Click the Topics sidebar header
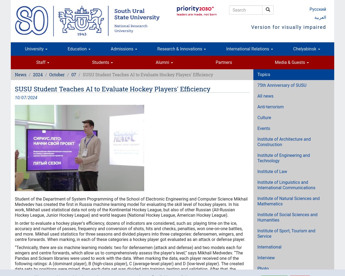 [x=294, y=75]
